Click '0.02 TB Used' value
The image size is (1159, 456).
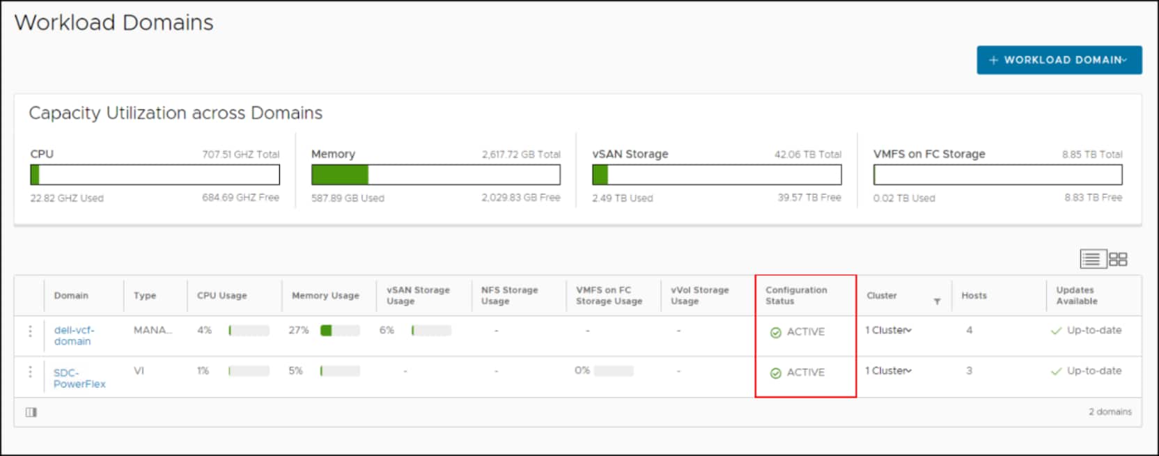coord(904,198)
